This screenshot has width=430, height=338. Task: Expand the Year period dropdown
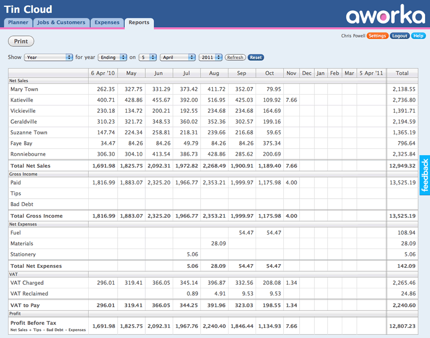(x=49, y=58)
